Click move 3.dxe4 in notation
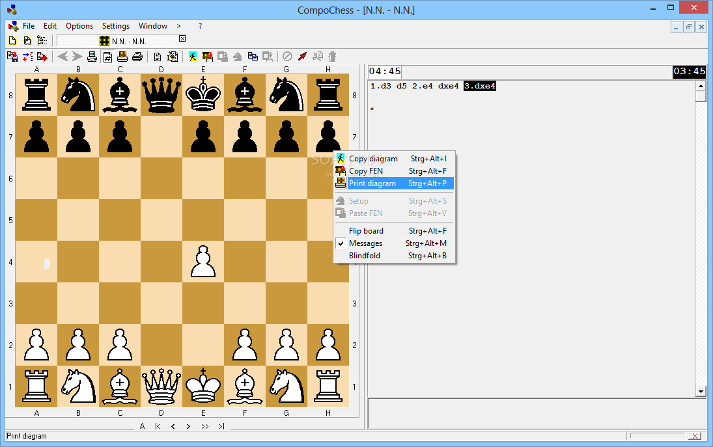 pos(480,86)
